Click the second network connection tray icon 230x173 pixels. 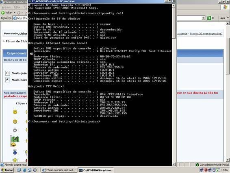tap(210, 170)
